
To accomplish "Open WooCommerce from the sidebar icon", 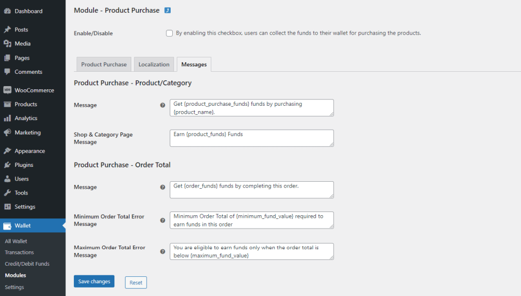I will (7, 90).
